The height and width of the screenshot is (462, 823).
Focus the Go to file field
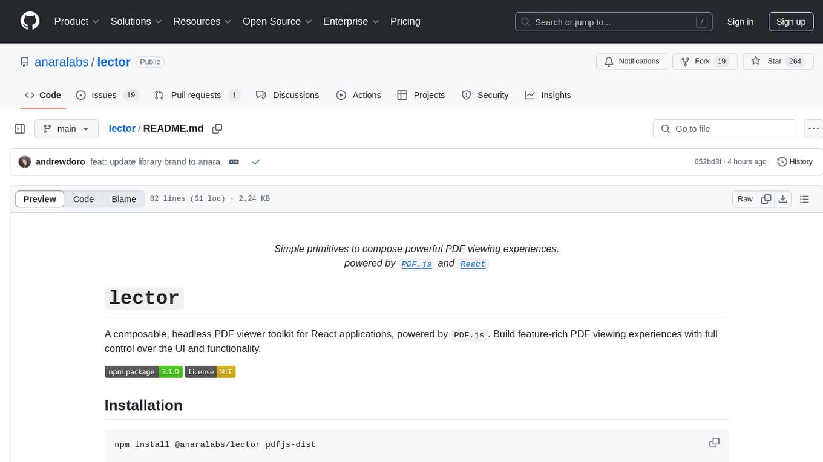click(724, 129)
